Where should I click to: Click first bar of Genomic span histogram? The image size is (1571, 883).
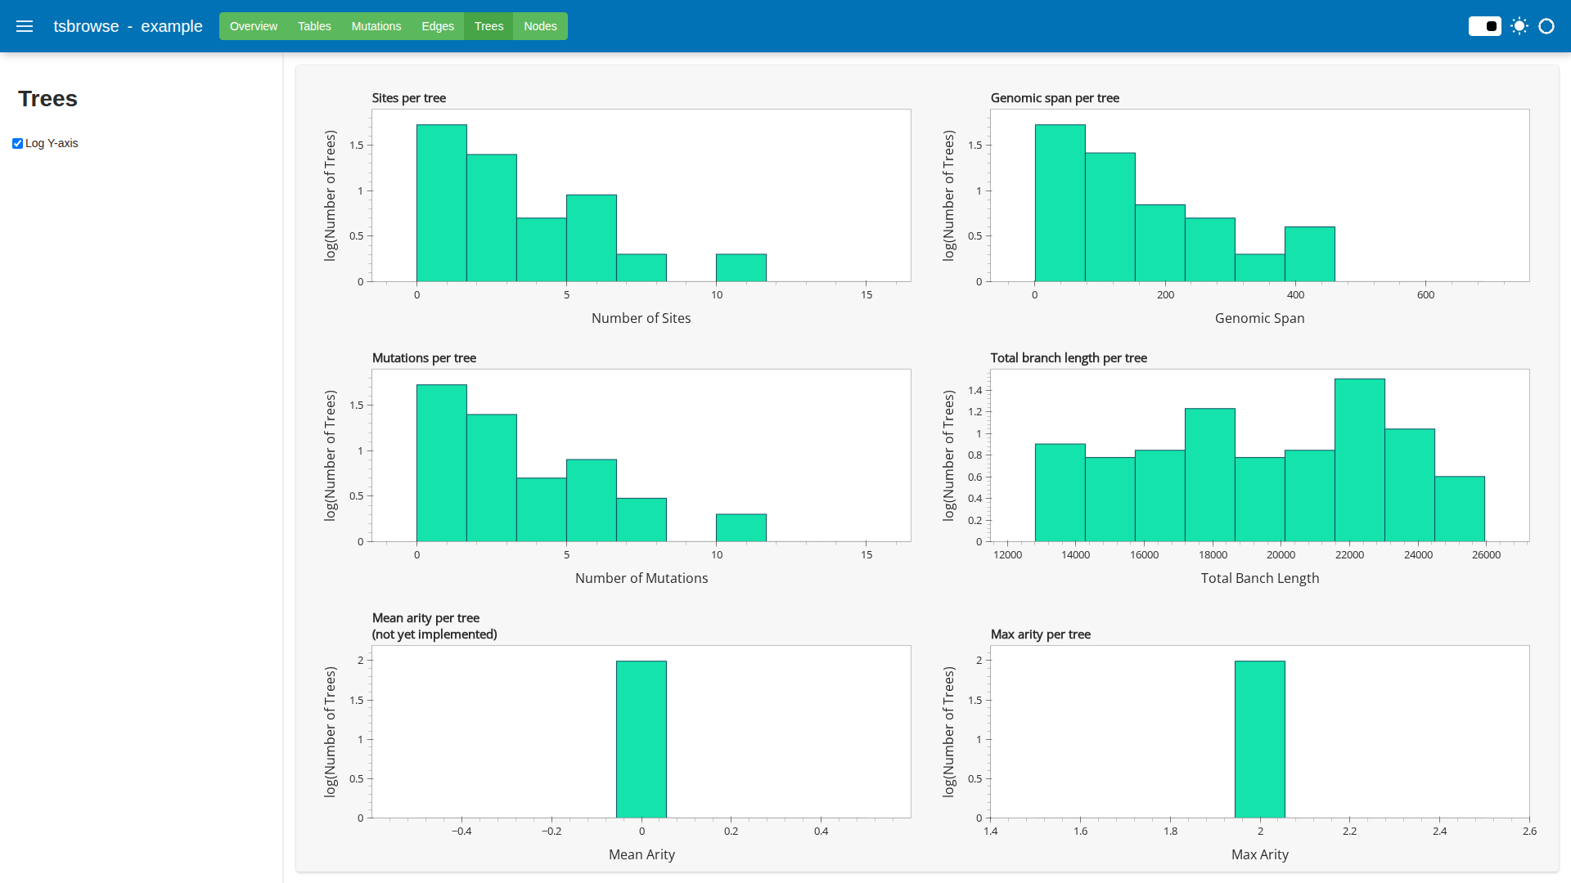point(1060,203)
